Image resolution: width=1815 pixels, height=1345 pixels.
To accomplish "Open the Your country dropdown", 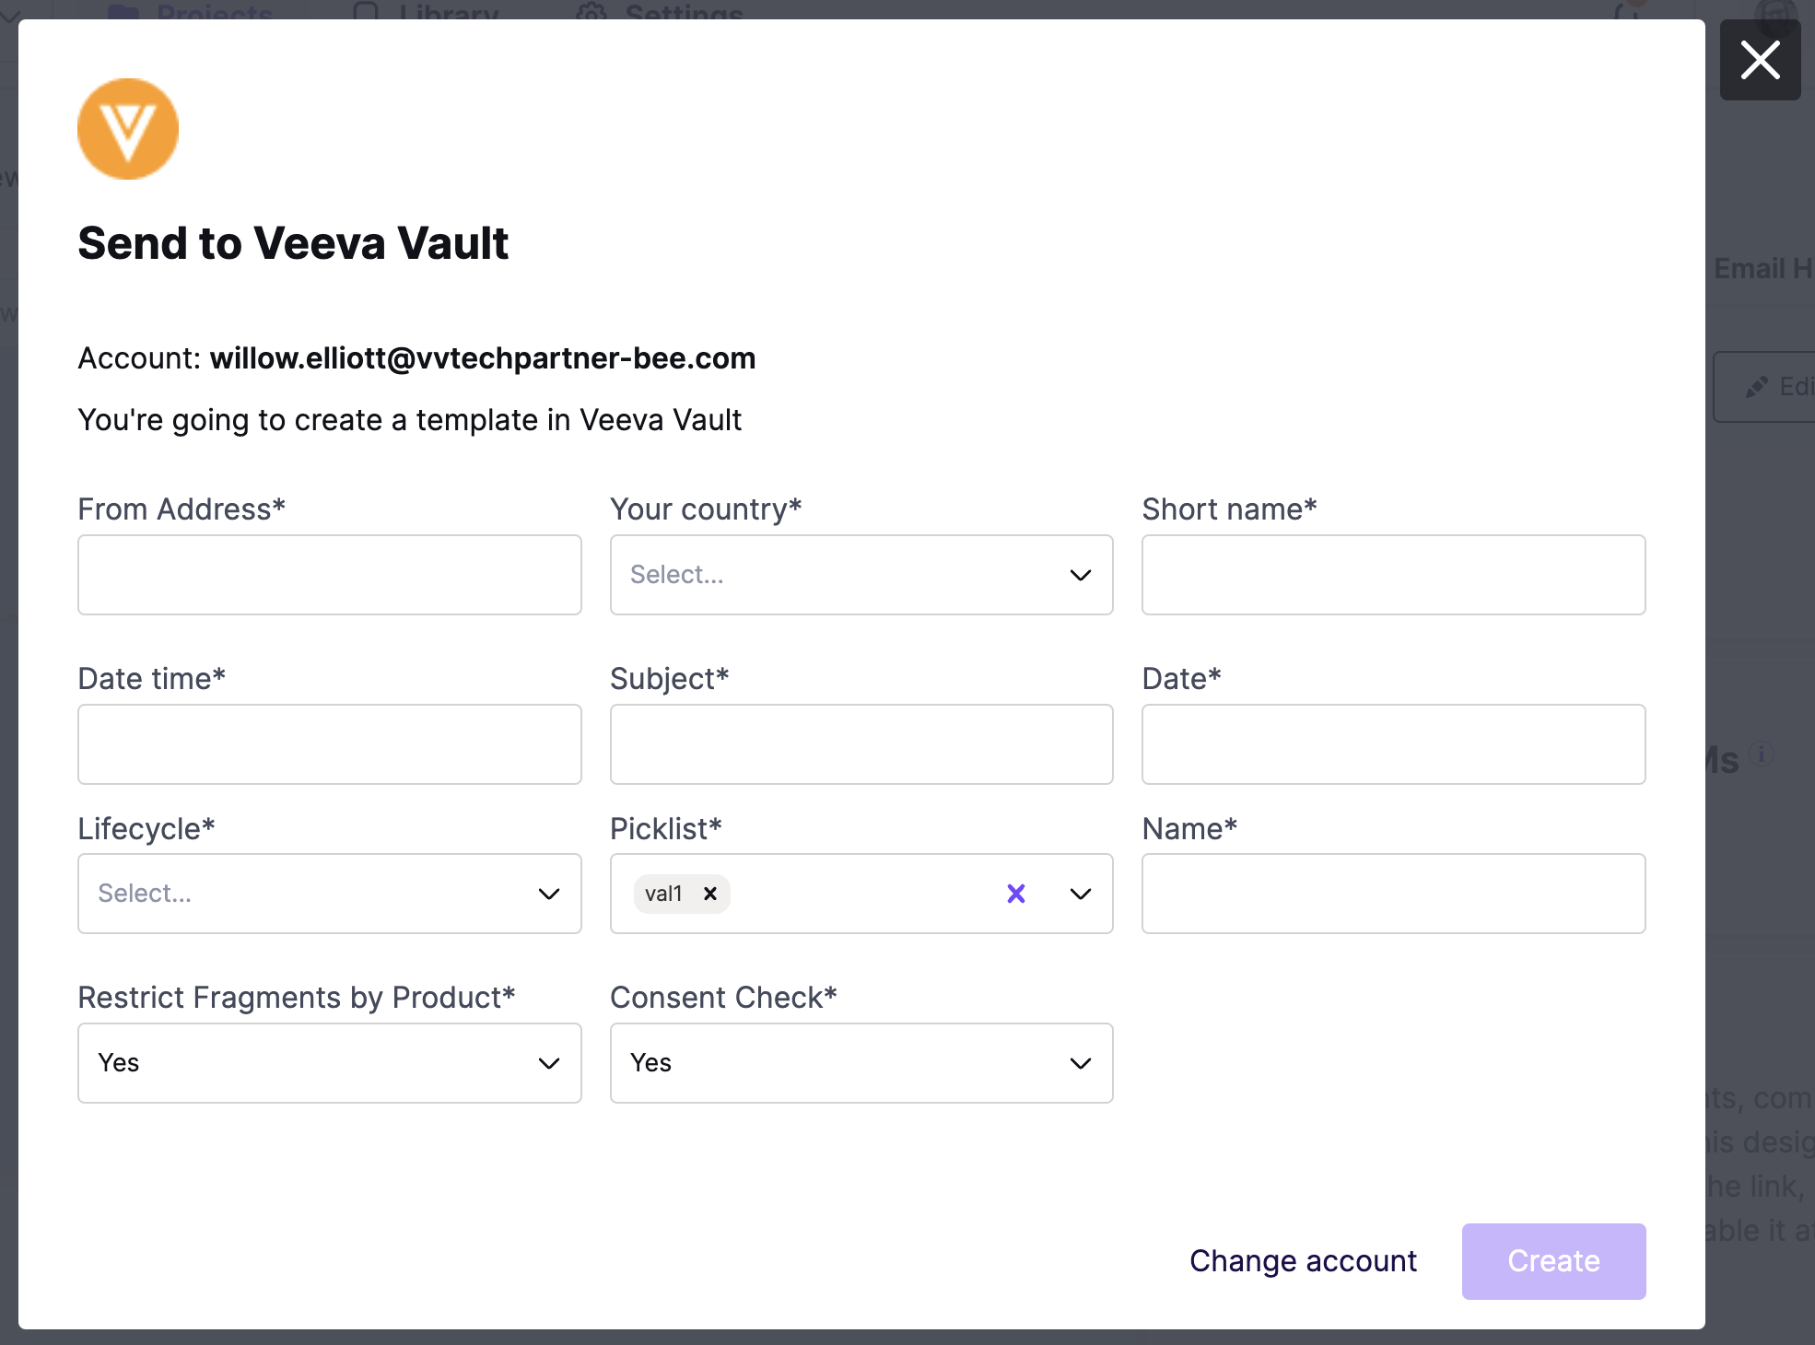I will [x=861, y=575].
